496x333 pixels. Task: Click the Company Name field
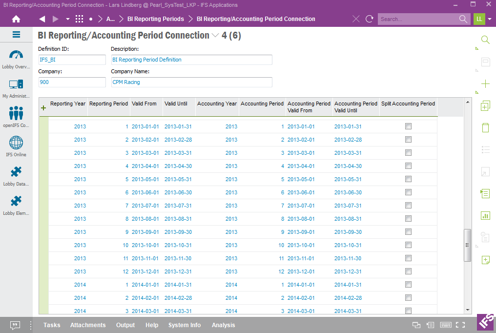click(191, 82)
